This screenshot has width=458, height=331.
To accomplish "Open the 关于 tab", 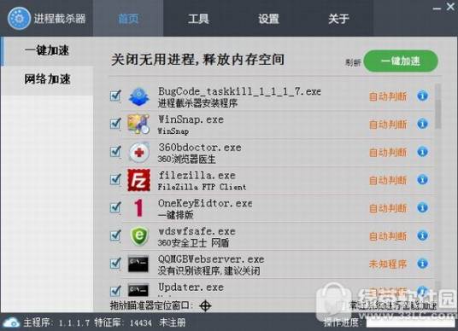I will pos(338,19).
